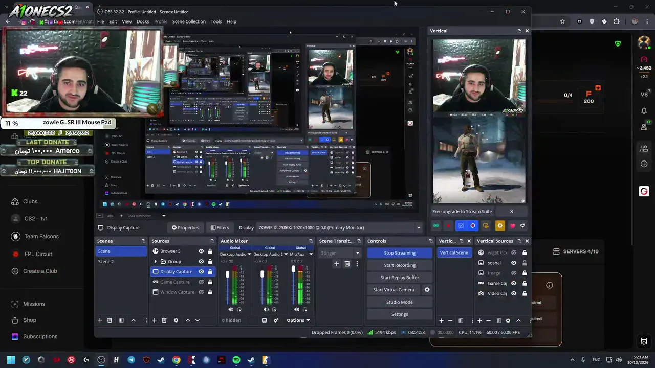The image size is (655, 368).
Task: Show the Game Capture source
Action: click(201, 282)
